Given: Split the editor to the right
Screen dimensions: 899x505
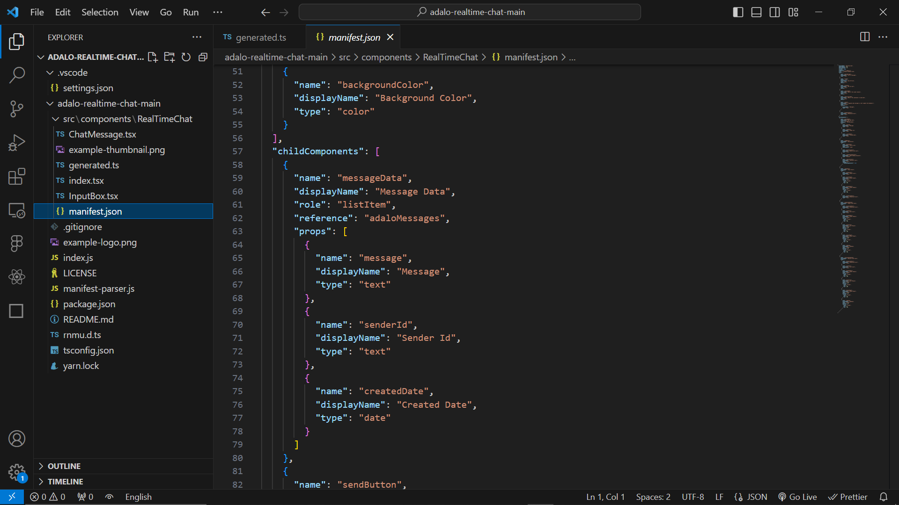Looking at the screenshot, I should (x=865, y=37).
